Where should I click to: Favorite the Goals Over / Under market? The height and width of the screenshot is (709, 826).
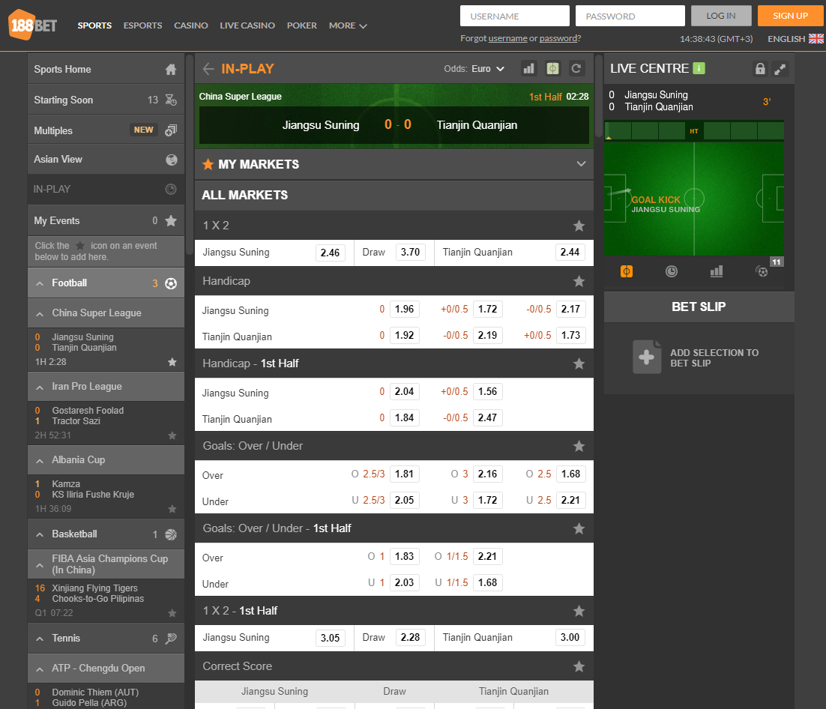579,446
